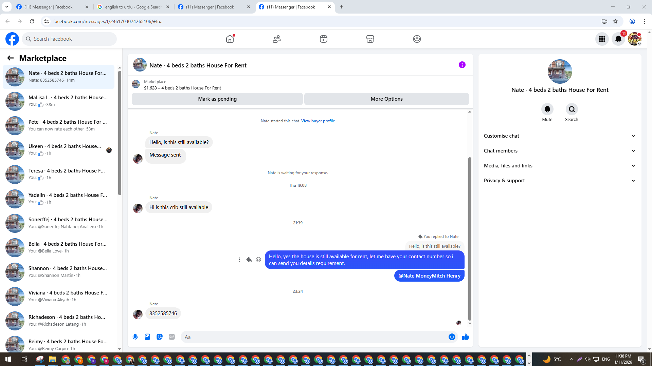
Task: Open Viviana conversation
Action: click(x=58, y=296)
